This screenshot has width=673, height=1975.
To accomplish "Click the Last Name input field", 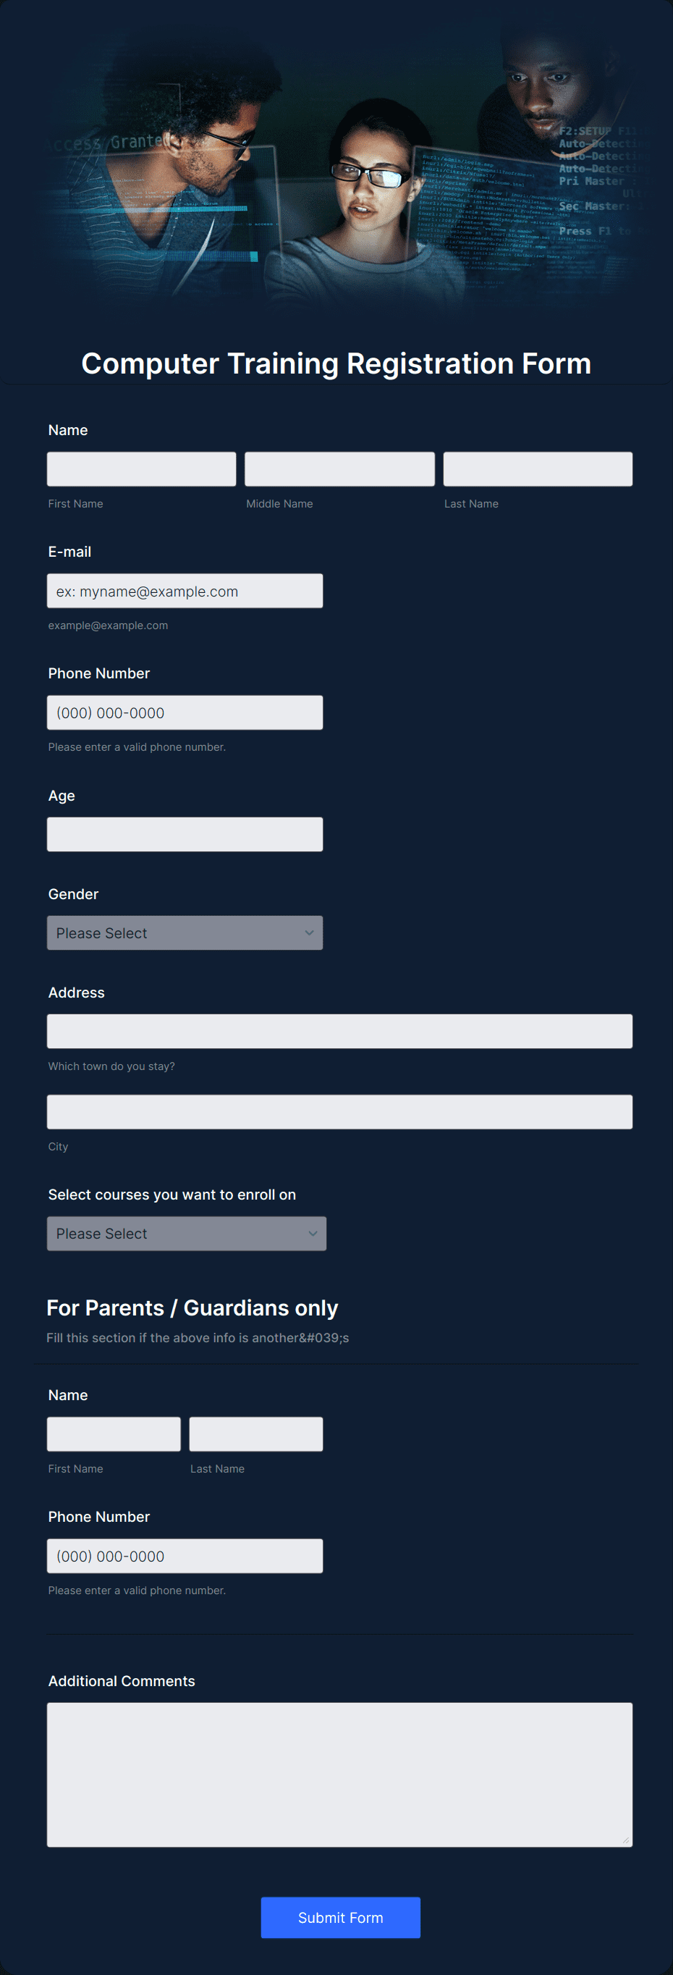I will point(538,468).
